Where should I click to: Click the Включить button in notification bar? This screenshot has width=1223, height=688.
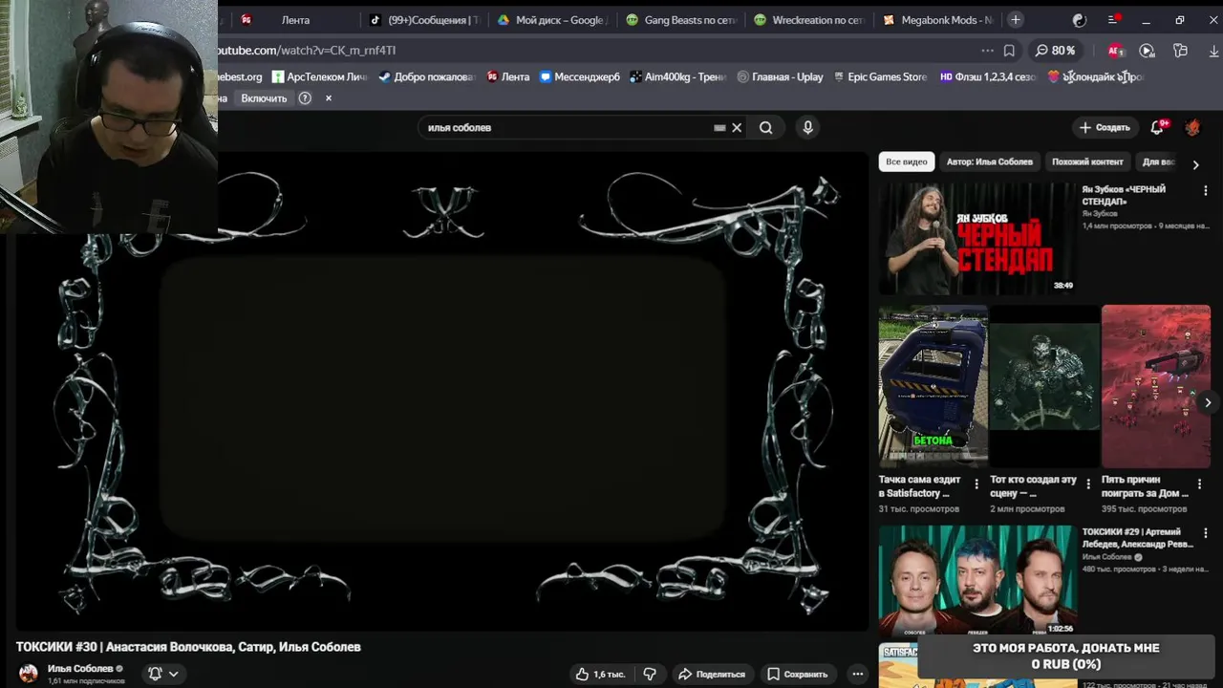(264, 98)
